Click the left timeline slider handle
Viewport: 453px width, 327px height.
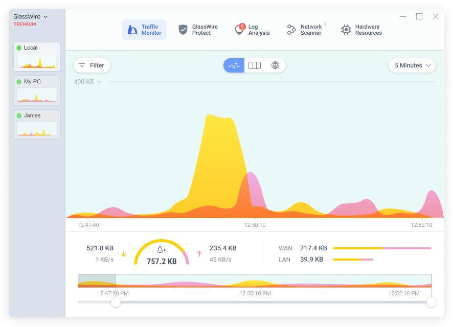tap(116, 302)
